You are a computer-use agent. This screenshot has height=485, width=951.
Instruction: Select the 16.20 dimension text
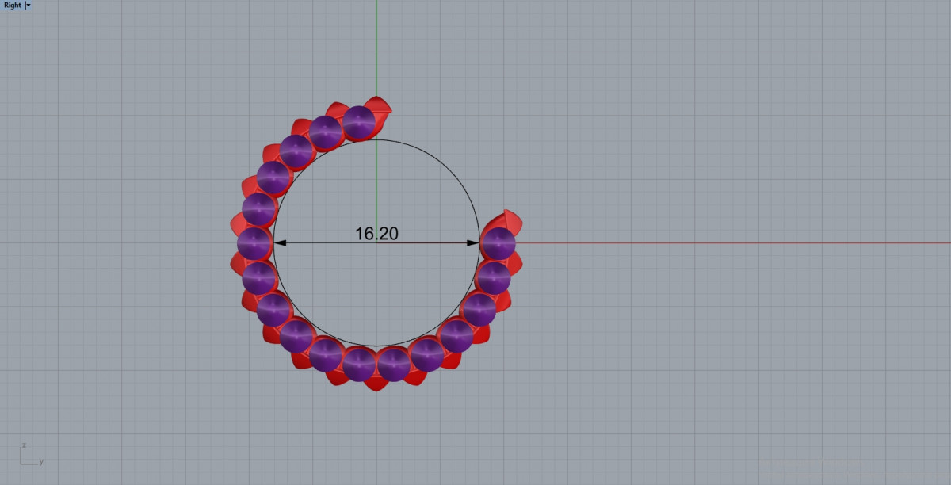pyautogui.click(x=376, y=233)
